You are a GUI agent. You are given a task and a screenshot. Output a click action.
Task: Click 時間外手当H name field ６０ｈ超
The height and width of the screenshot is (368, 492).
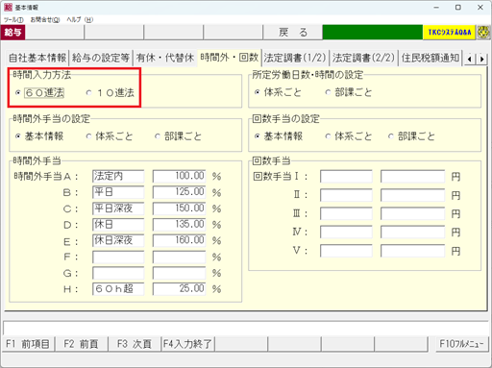coord(118,289)
